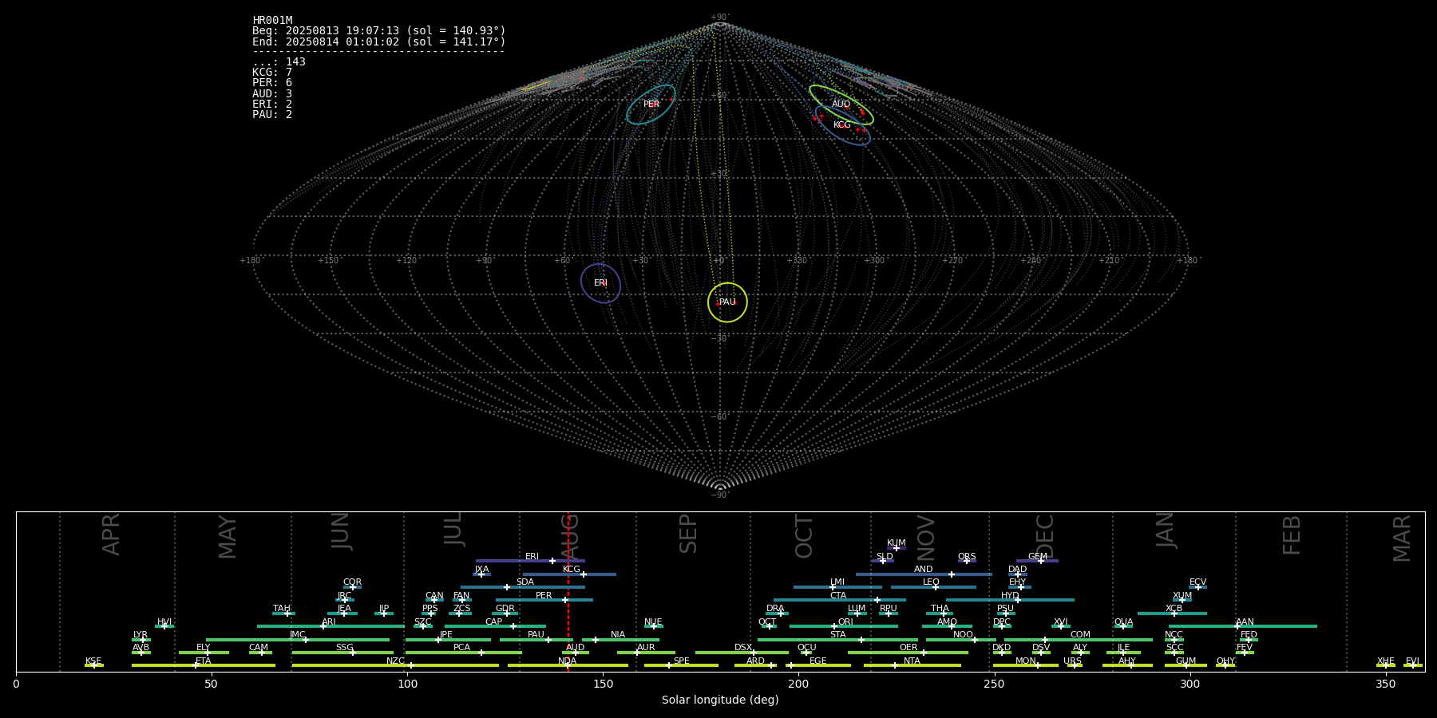Click the PER radiant ellipse on sky map
This screenshot has width=1437, height=718.
(x=651, y=105)
